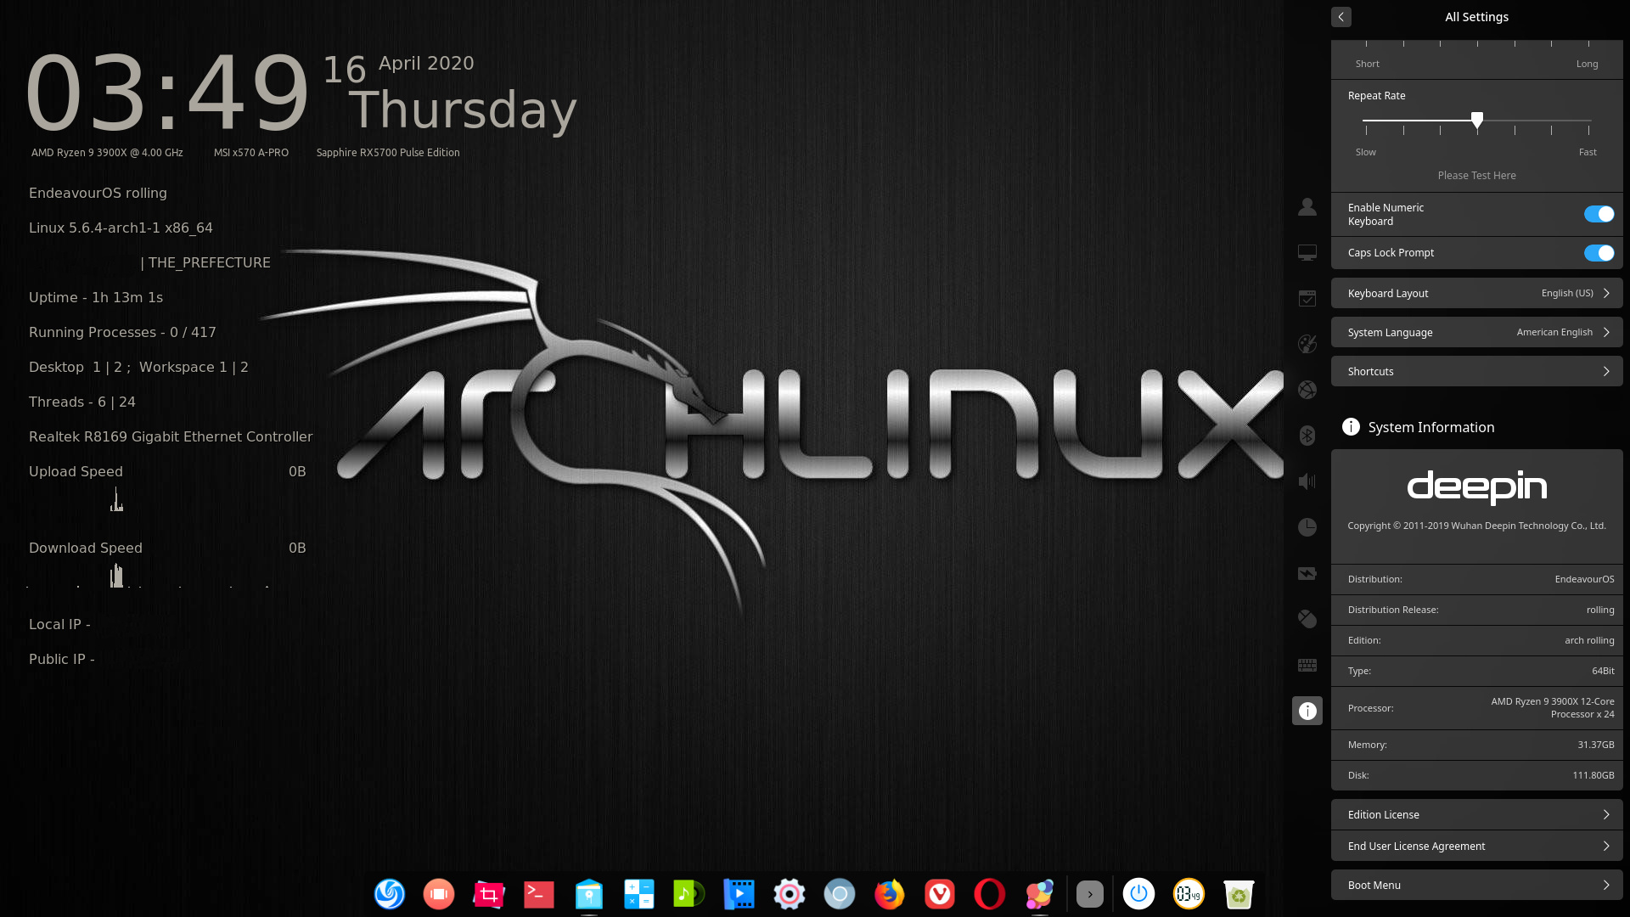
Task: Click the System Information heading
Action: coord(1430,427)
